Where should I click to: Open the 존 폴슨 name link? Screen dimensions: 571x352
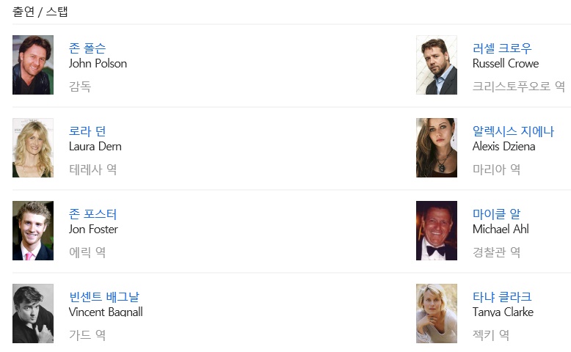[x=87, y=48]
